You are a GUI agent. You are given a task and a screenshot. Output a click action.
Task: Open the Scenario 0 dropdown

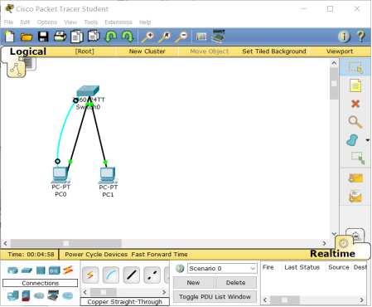point(222,268)
